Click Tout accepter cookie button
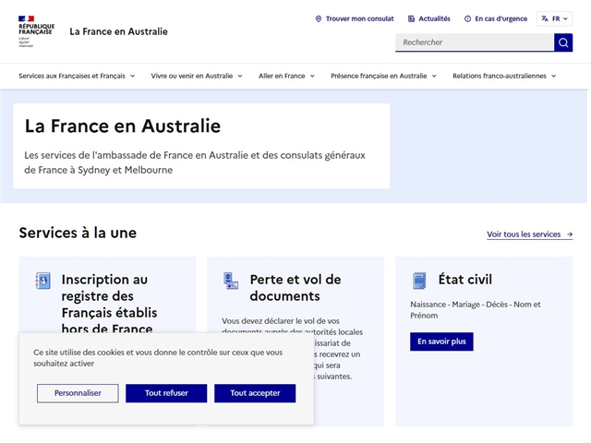 coord(255,393)
